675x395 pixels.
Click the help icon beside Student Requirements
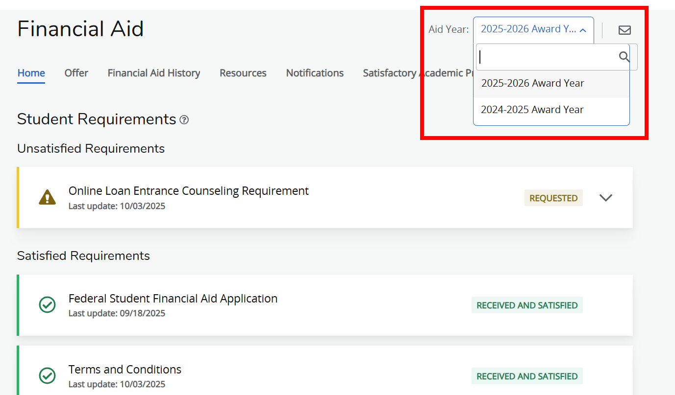pyautogui.click(x=184, y=119)
